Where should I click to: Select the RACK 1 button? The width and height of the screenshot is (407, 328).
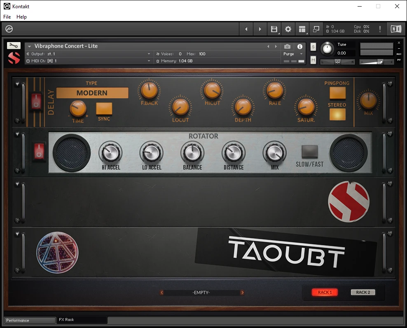325,293
